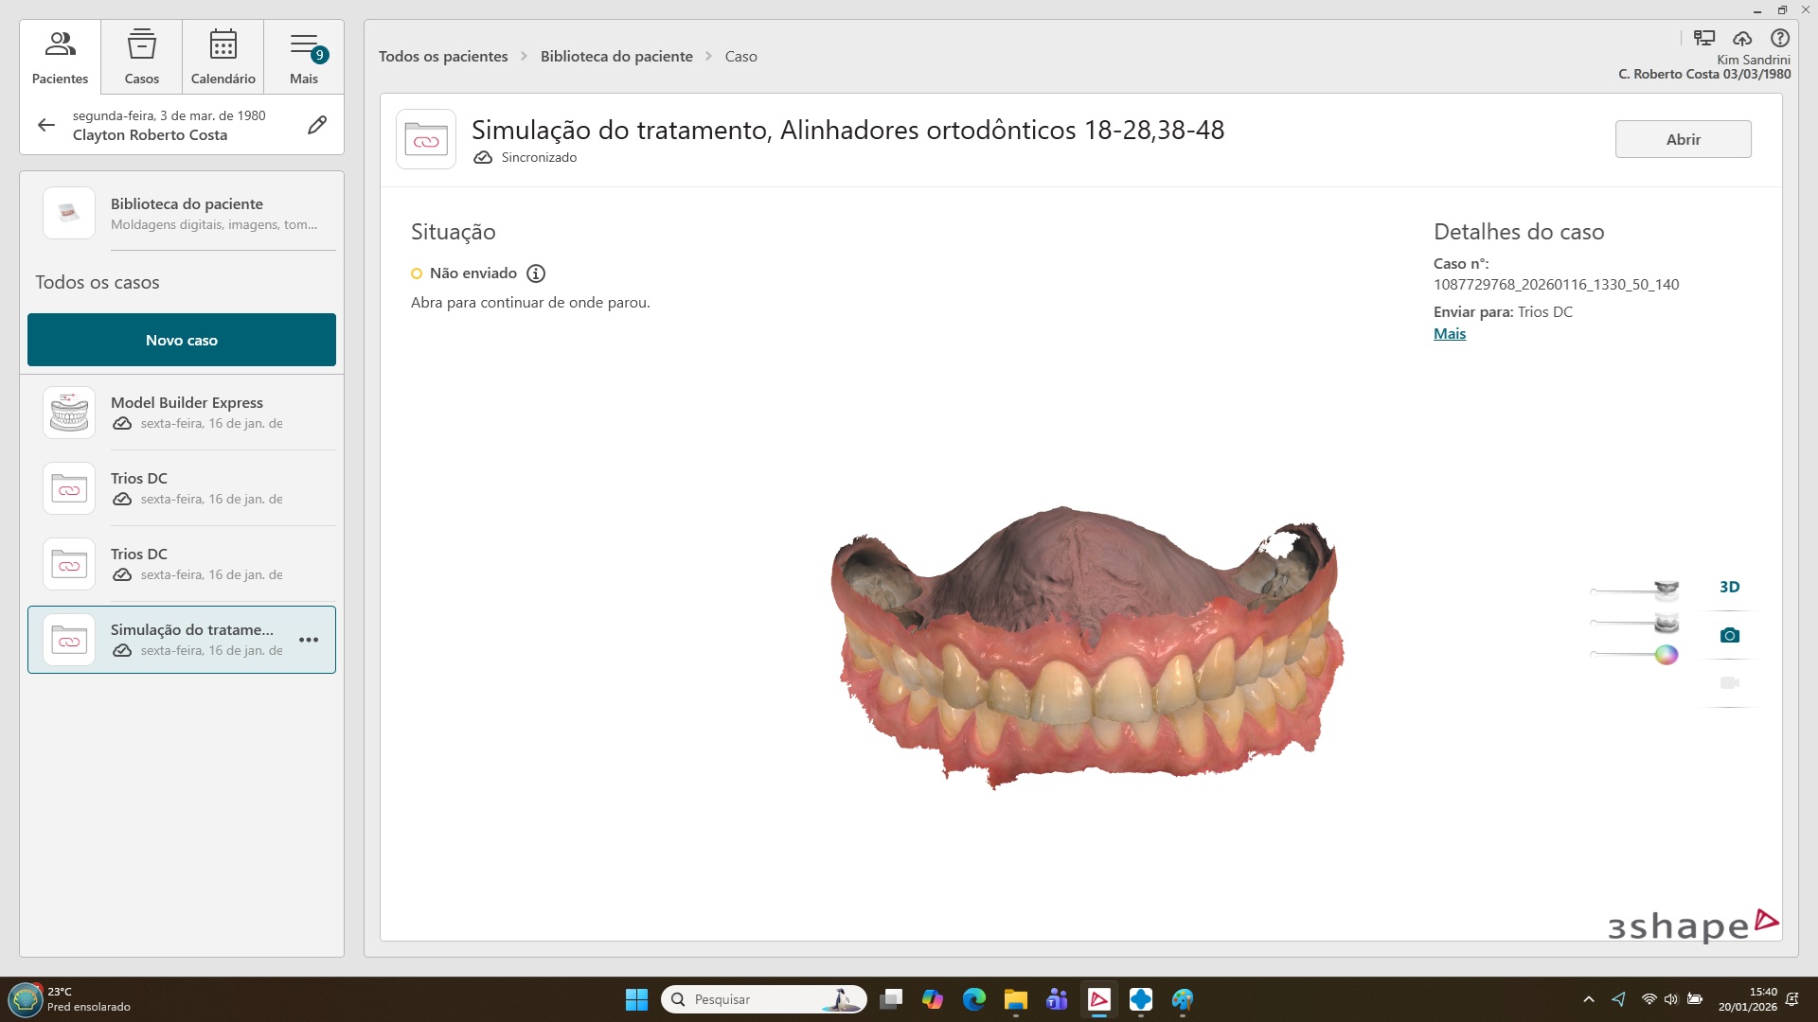The image size is (1818, 1022).
Task: Toggle upper jaw visibility slider handle
Action: tap(1666, 590)
